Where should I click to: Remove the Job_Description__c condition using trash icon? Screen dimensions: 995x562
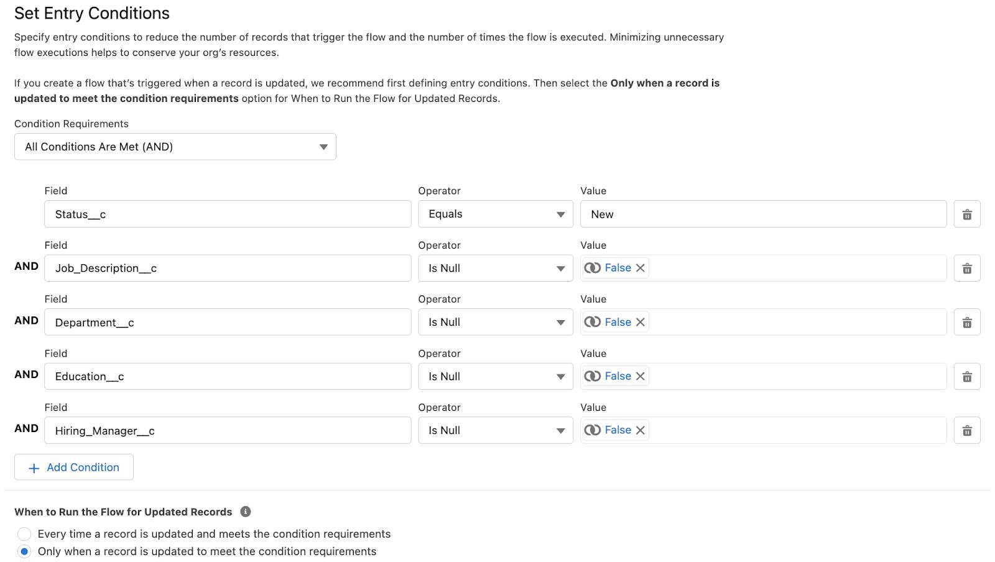[x=968, y=268]
